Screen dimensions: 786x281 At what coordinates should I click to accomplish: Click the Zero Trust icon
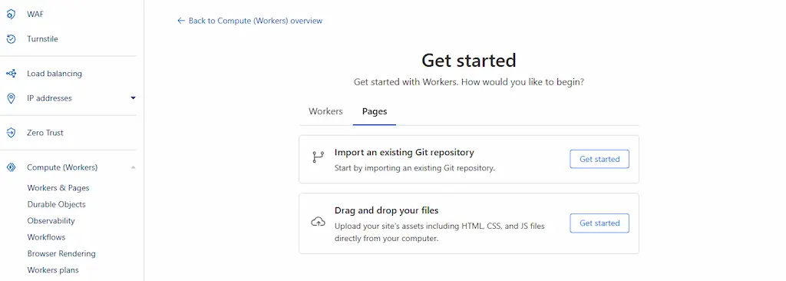coord(11,133)
